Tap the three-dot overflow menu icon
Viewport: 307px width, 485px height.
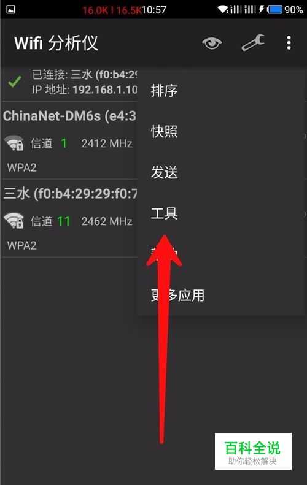289,43
